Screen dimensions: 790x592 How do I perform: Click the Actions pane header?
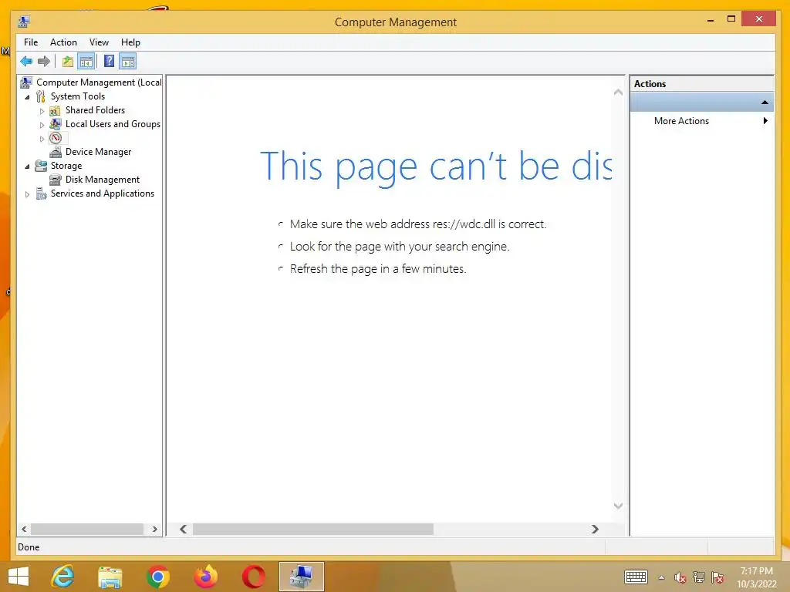(701, 84)
